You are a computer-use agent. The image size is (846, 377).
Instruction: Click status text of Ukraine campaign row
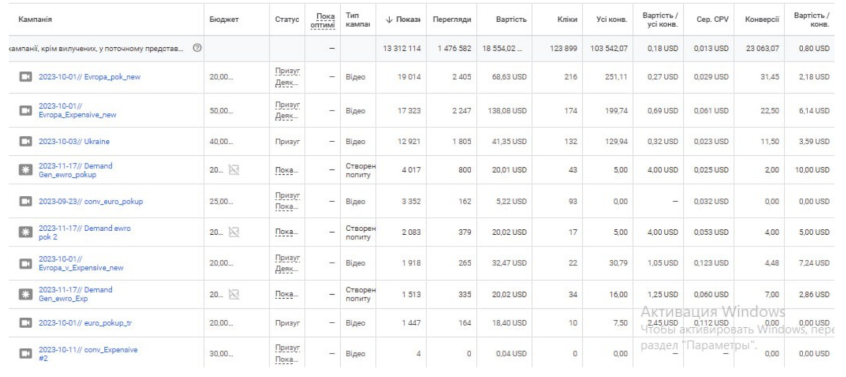pos(288,142)
